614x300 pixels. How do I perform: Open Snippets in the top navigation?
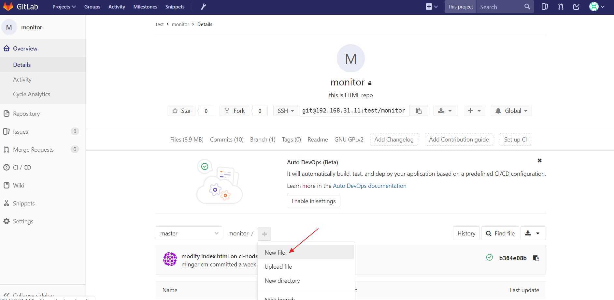pos(175,7)
